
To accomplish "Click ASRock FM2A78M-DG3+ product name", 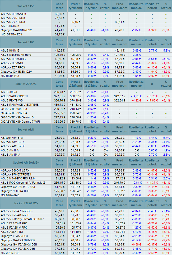I will click(17, 211).
